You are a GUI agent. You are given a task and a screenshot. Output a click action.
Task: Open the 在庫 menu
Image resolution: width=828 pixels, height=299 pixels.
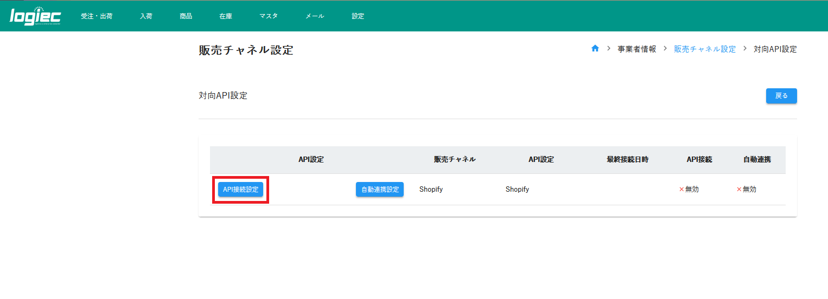point(226,16)
